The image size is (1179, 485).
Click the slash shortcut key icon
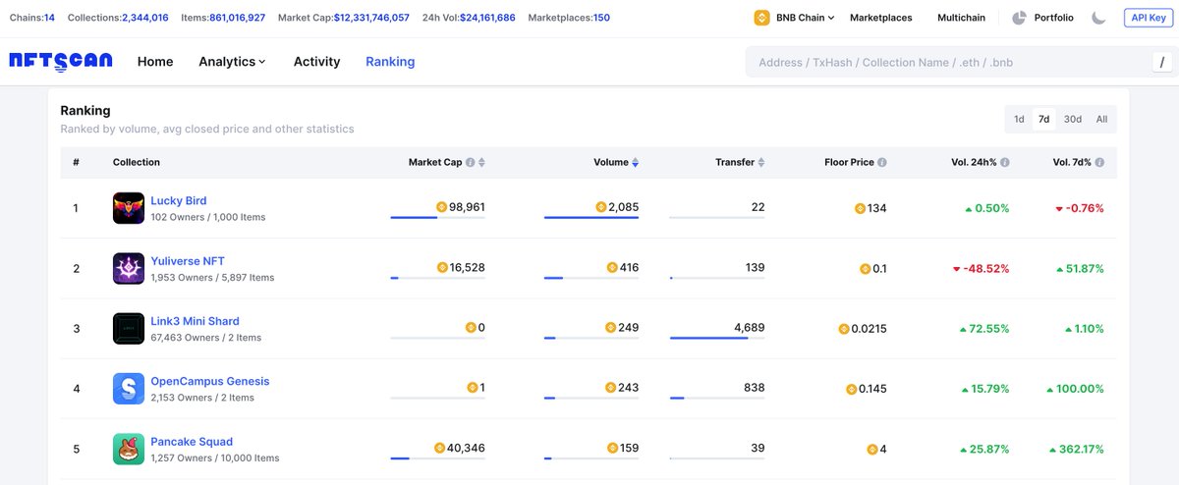pyautogui.click(x=1162, y=62)
